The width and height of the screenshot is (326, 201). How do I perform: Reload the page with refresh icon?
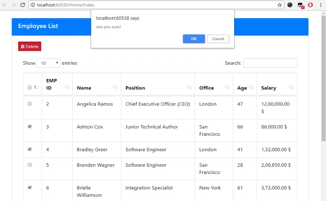click(x=23, y=5)
